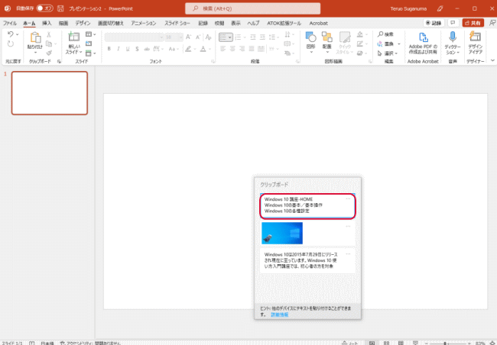Viewport: 497px width, 345px height.
Task: Click center text alignment icon
Action: coord(232,48)
